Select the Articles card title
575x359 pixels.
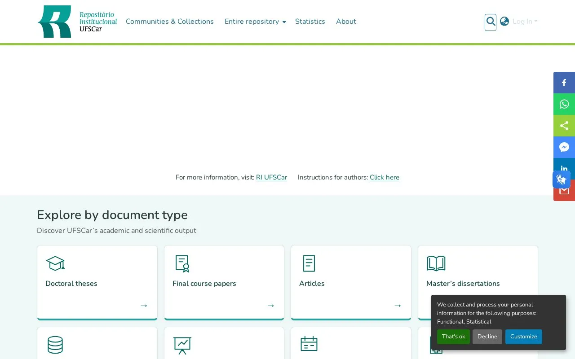(x=312, y=284)
